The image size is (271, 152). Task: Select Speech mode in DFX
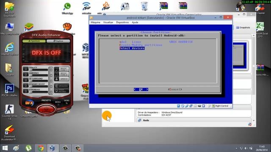62,79
